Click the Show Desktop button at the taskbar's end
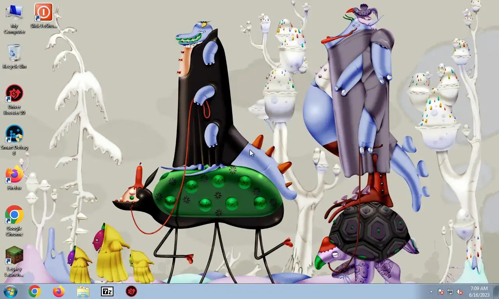Image resolution: width=499 pixels, height=299 pixels. click(496, 291)
